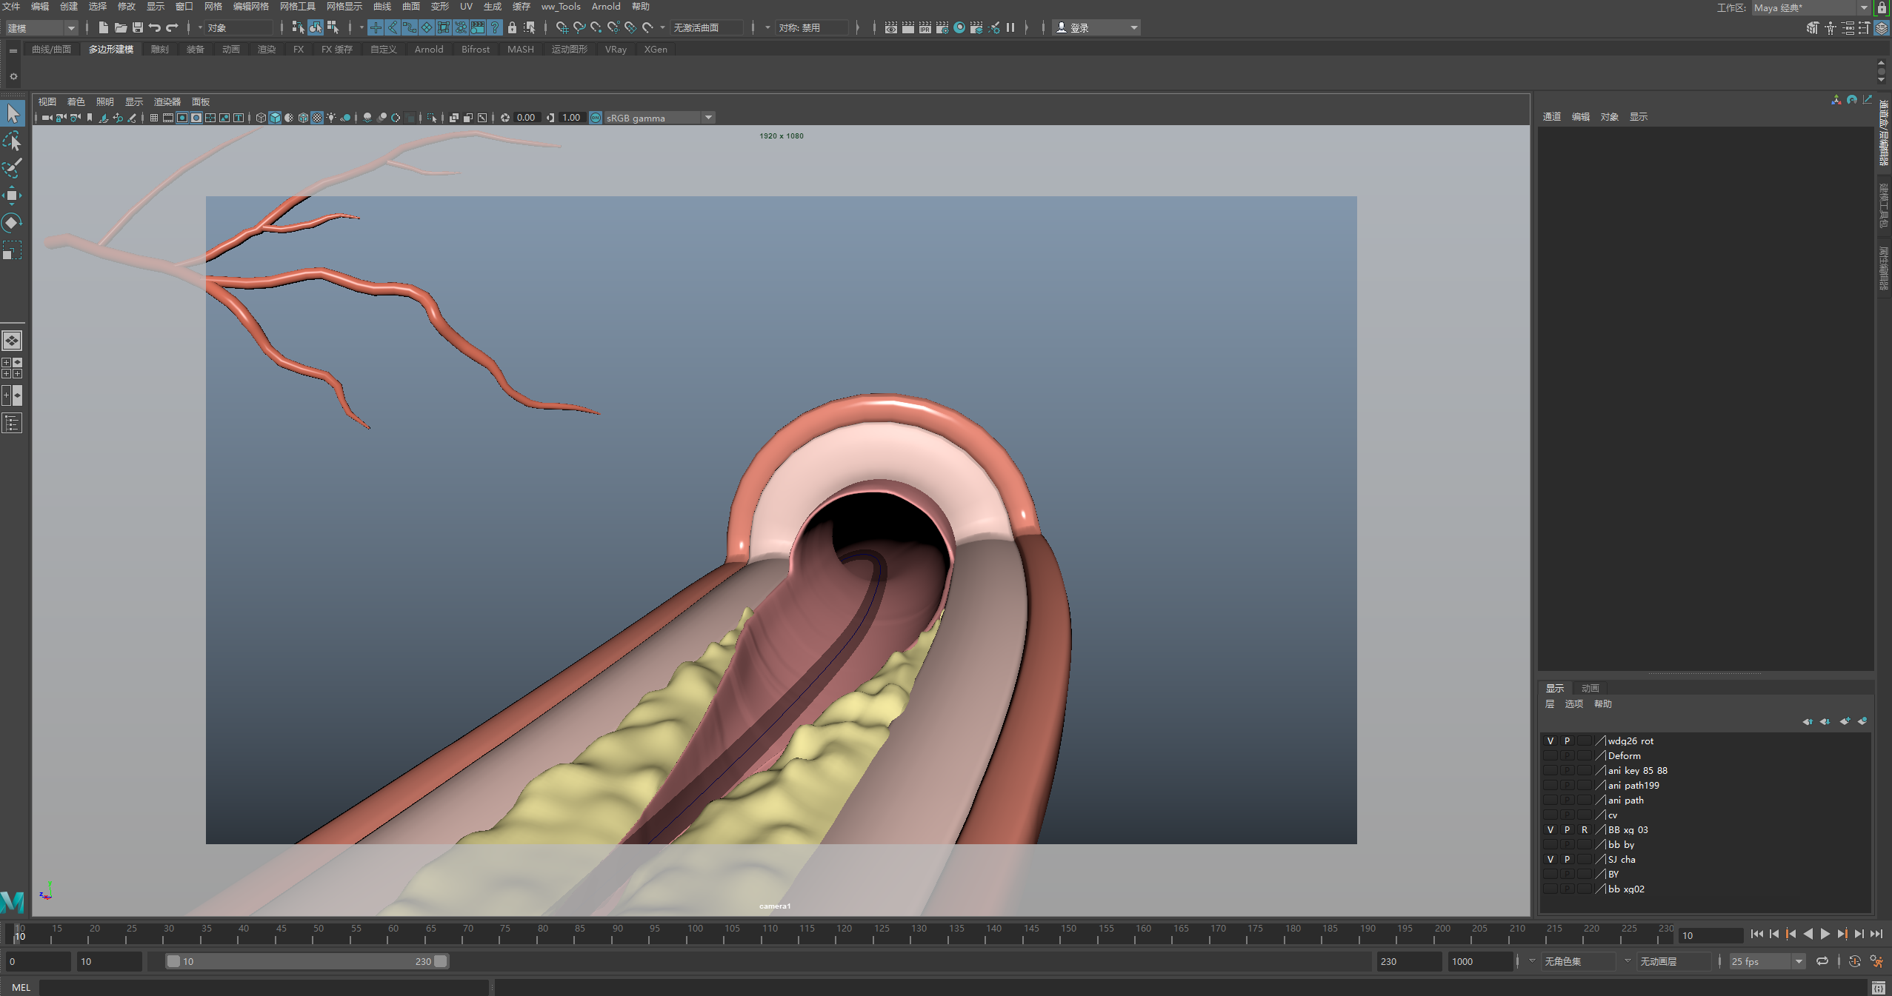Switch to the 雕刻 shelf tab
Screen dimensions: 1892x996
click(159, 49)
